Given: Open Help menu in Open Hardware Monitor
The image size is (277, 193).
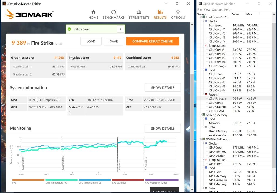Looking at the screenshot, I should pyautogui.click(x=227, y=9).
